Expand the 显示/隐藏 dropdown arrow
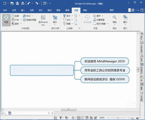The image size is (145, 120). click(x=107, y=24)
